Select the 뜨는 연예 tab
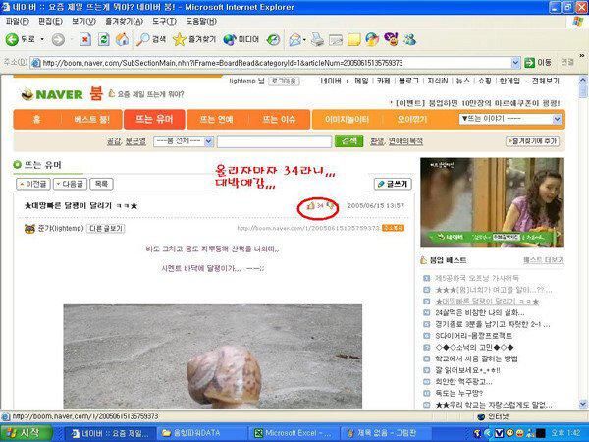This screenshot has height=442, width=589. point(216,120)
